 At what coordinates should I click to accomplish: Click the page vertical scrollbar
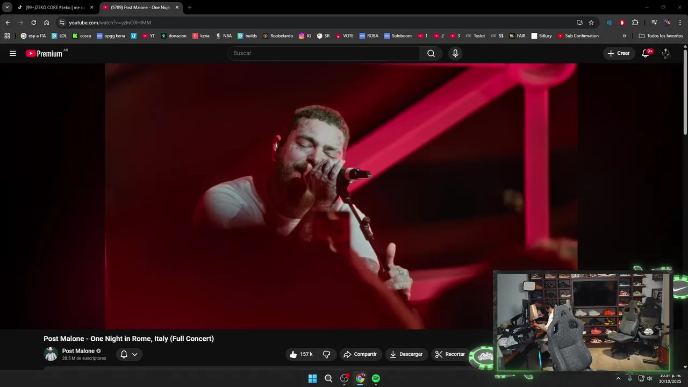tap(685, 91)
